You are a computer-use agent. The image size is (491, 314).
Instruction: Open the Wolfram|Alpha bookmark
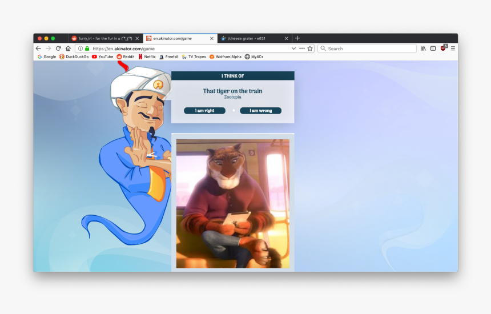tap(226, 57)
